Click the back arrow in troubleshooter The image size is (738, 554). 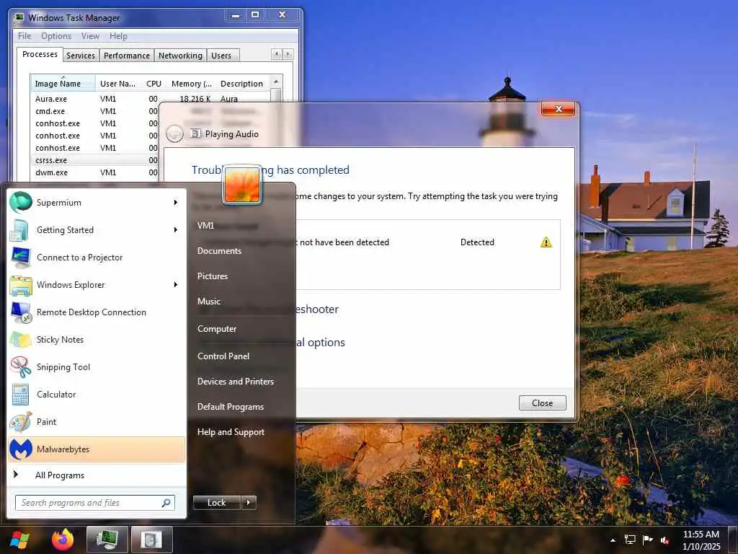point(174,133)
